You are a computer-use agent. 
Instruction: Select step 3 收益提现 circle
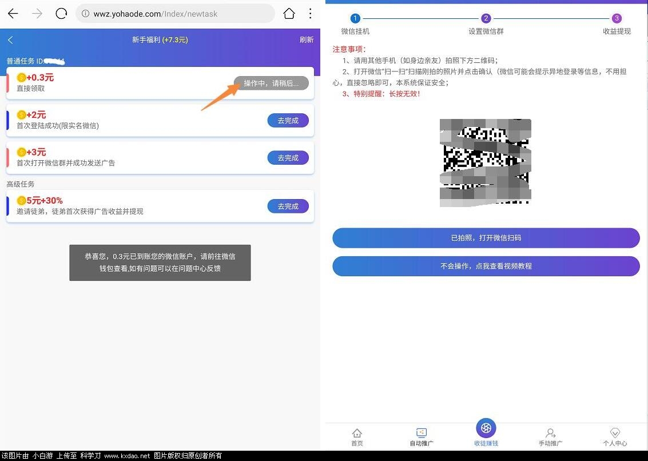[617, 18]
